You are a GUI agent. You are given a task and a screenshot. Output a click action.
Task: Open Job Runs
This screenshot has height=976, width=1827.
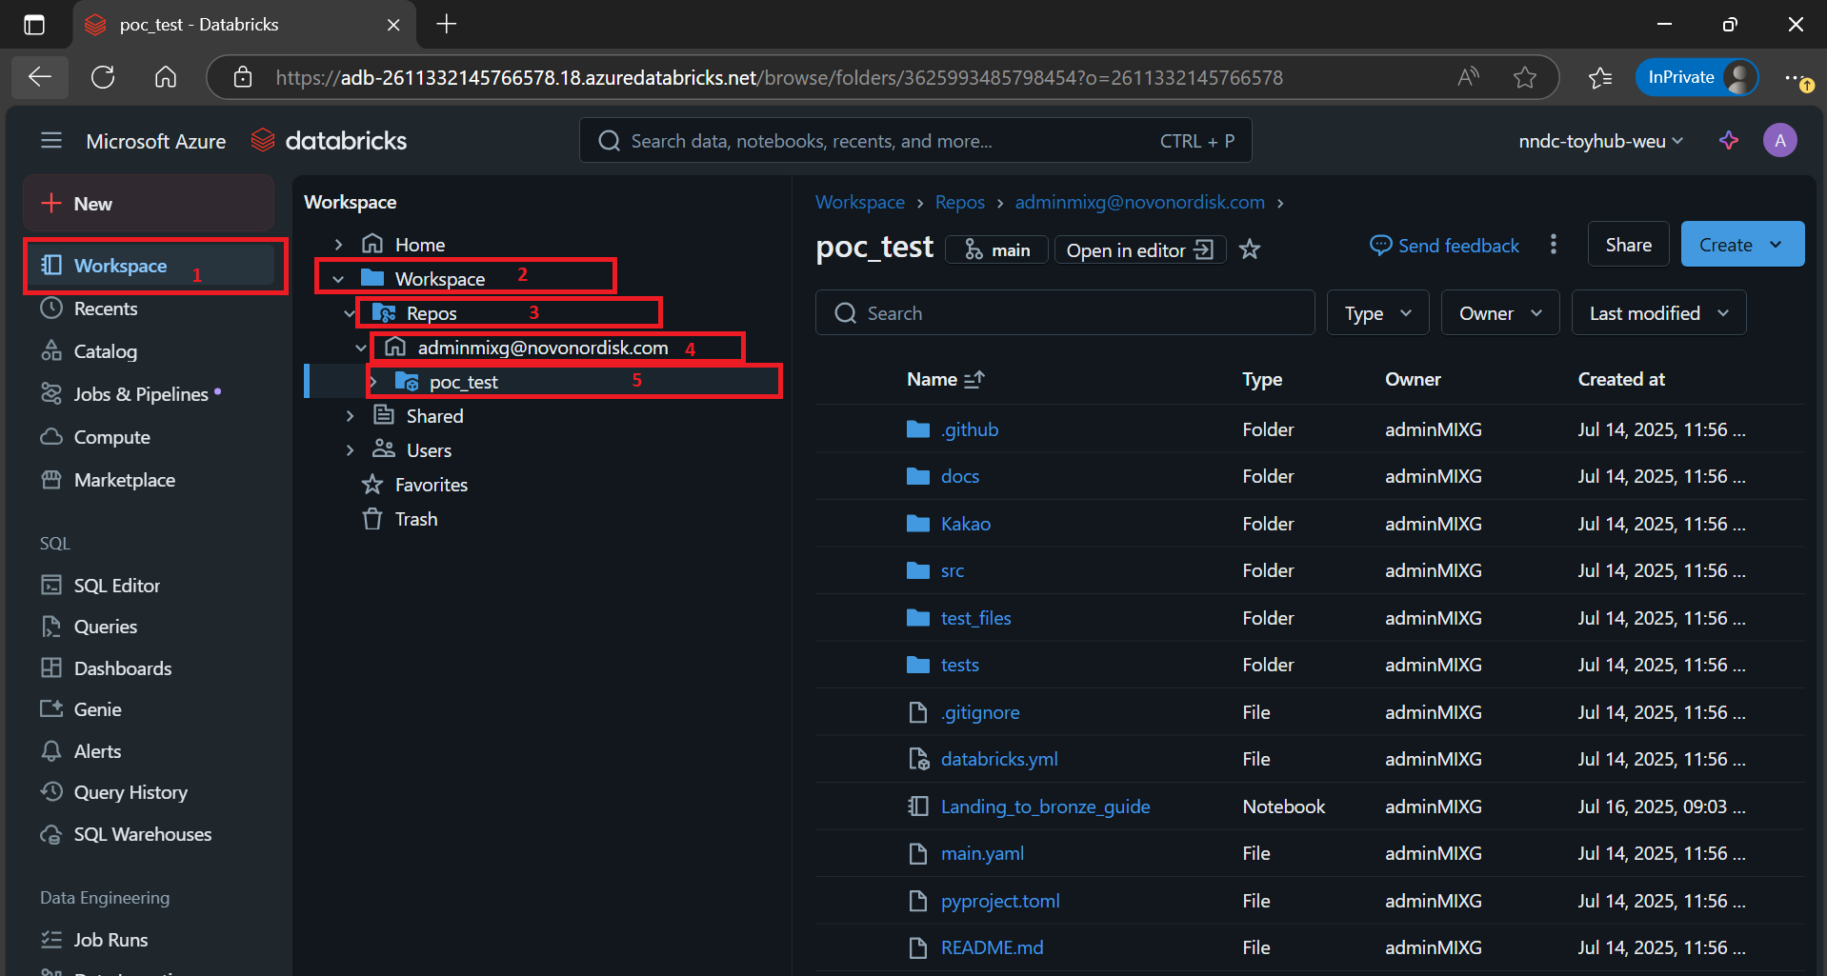pyautogui.click(x=94, y=940)
